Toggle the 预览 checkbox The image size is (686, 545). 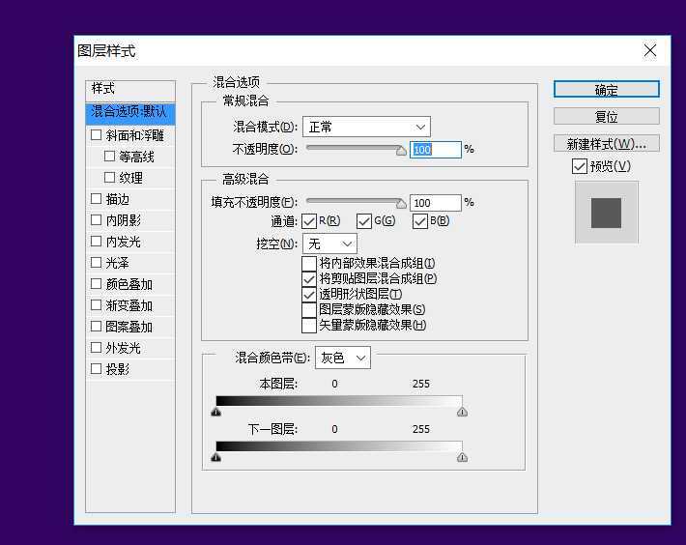(x=580, y=166)
